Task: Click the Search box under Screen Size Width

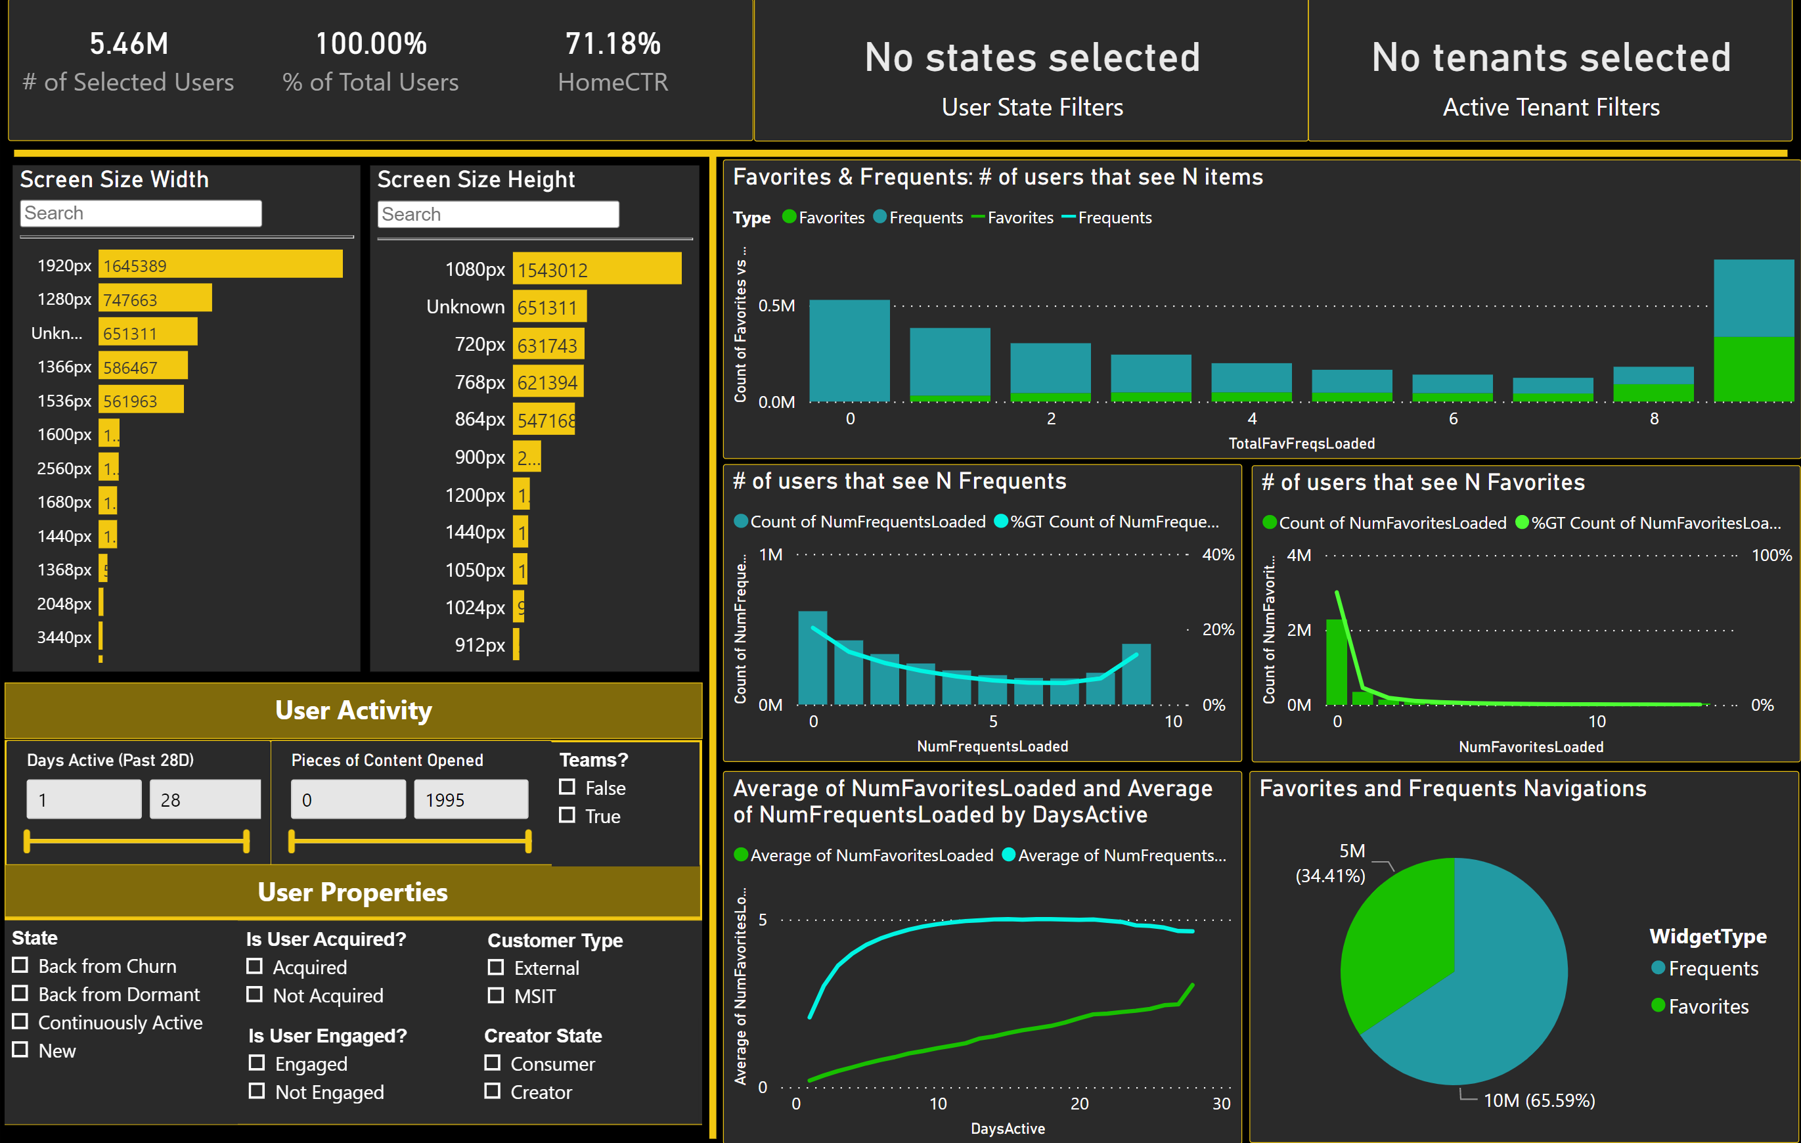Action: coord(140,213)
